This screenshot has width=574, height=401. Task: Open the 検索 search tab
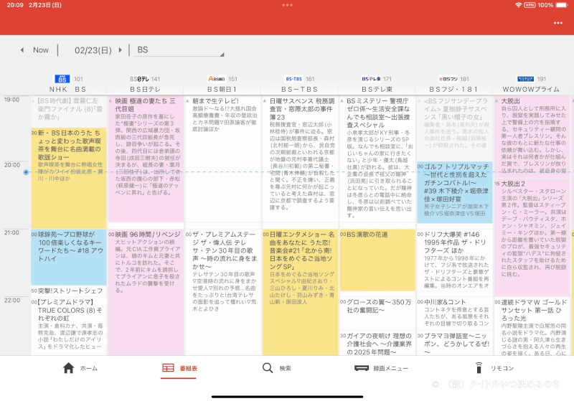[277, 368]
